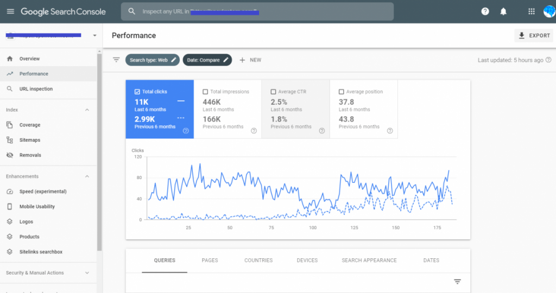Switch to the Pages tab
Image resolution: width=556 pixels, height=293 pixels.
(x=210, y=260)
